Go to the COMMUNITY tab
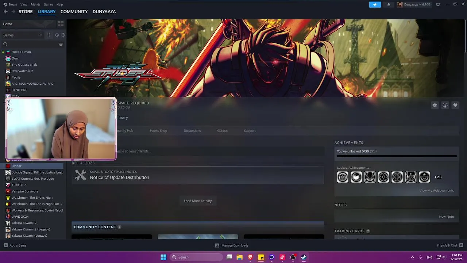Viewport: 467px width, 263px height. pyautogui.click(x=74, y=12)
